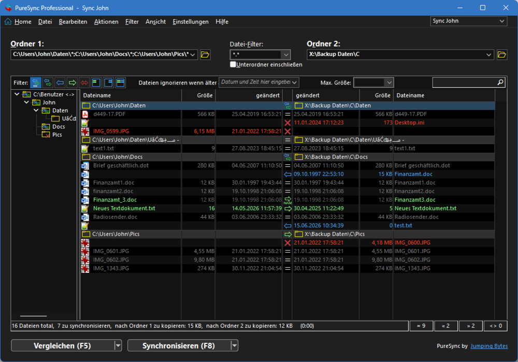The image size is (518, 362).
Task: Collapse the John tree node
Action: [x=26, y=102]
